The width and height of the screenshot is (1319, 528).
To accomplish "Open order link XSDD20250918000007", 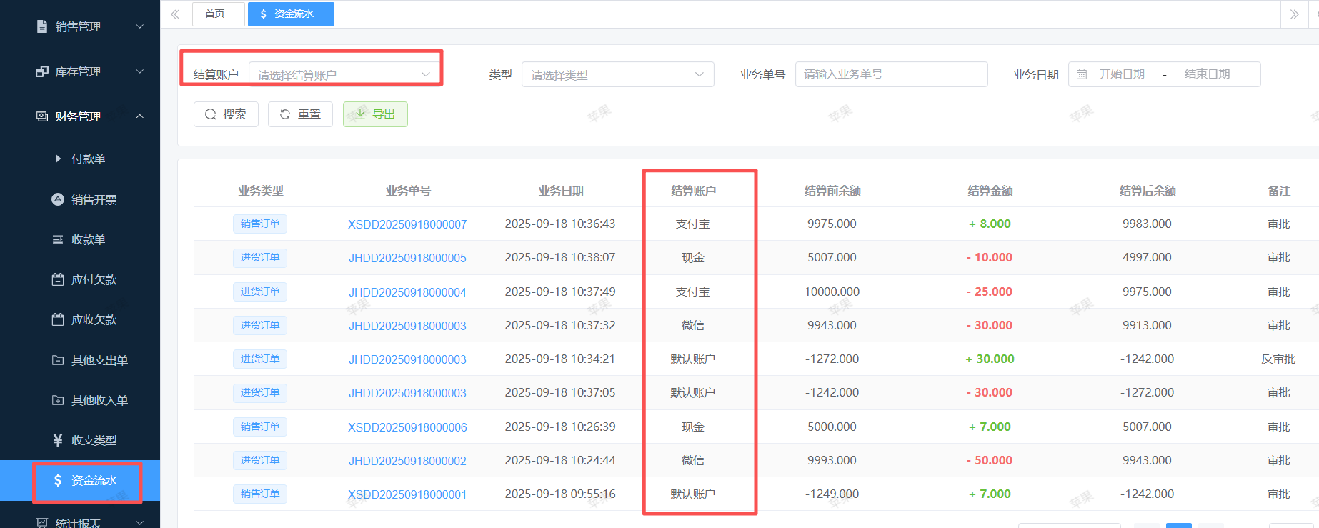I will point(407,224).
